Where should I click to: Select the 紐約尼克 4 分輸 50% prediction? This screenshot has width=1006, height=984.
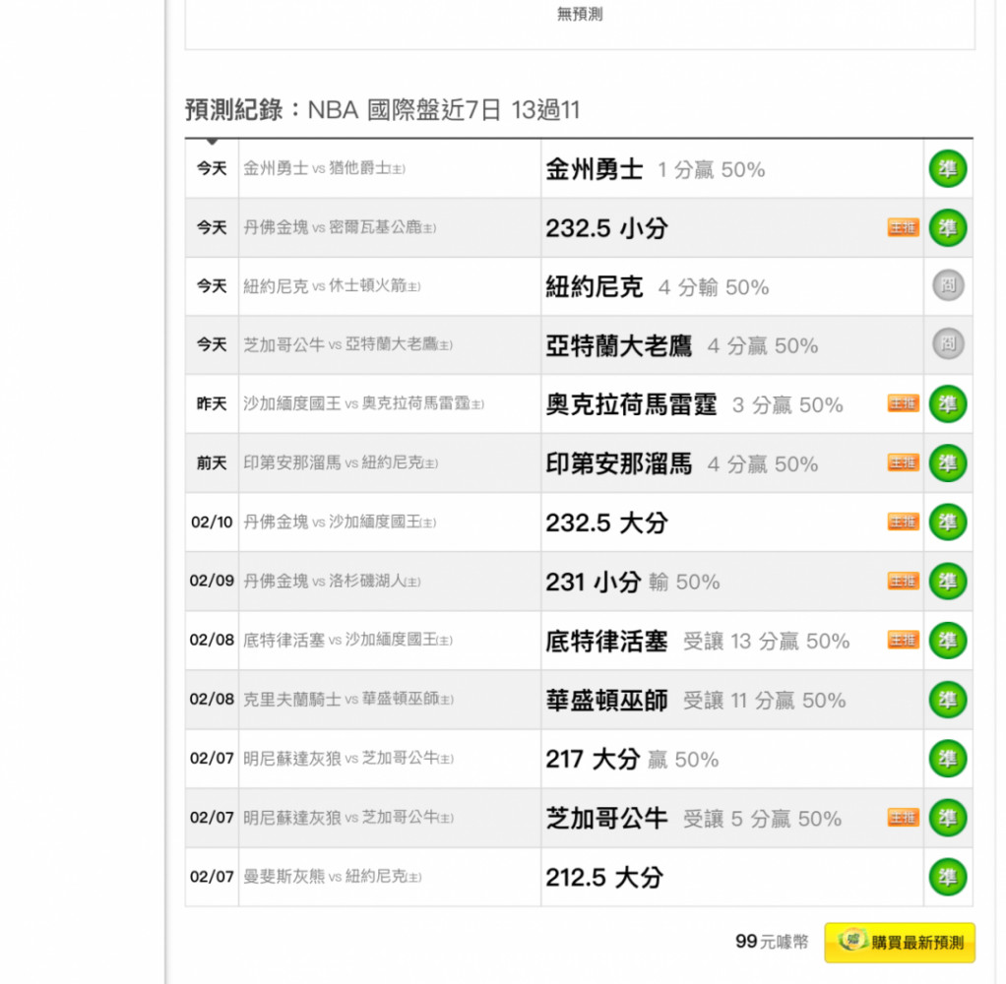[x=657, y=287]
